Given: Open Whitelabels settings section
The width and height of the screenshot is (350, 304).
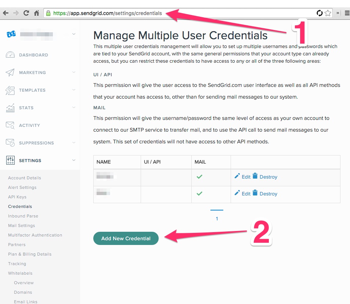Looking at the screenshot, I should 20,273.
